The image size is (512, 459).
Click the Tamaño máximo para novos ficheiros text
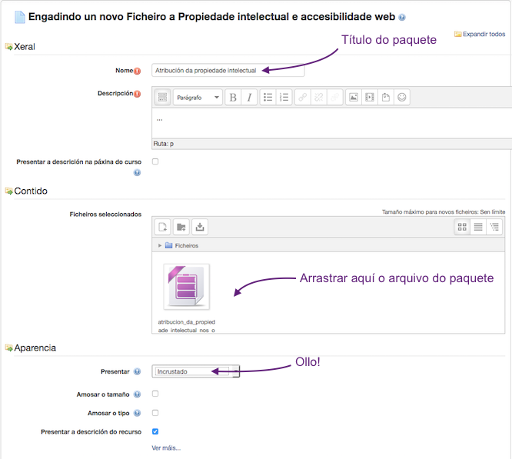[444, 212]
